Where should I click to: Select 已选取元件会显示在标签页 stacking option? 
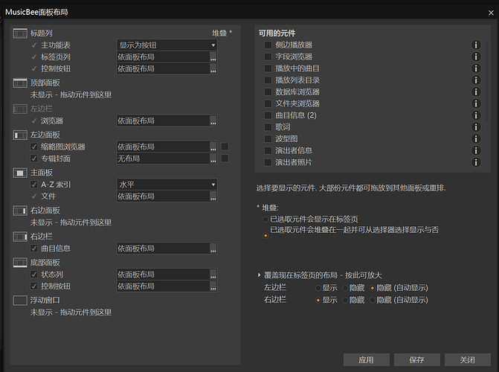tap(265, 219)
